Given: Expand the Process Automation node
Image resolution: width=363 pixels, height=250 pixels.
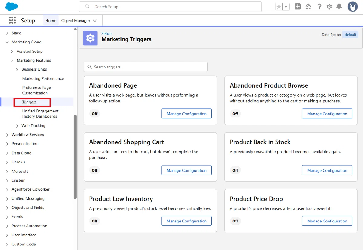Looking at the screenshot, I should click(7, 226).
